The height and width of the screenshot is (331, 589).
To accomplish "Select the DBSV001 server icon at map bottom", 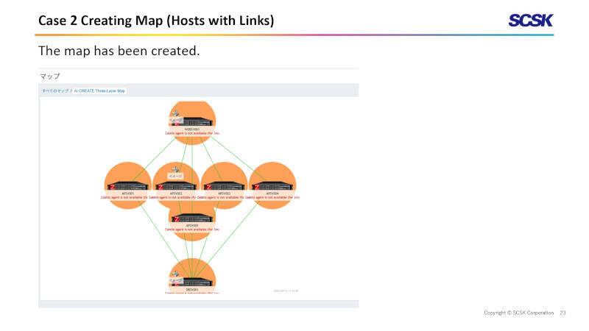I will [x=192, y=282].
